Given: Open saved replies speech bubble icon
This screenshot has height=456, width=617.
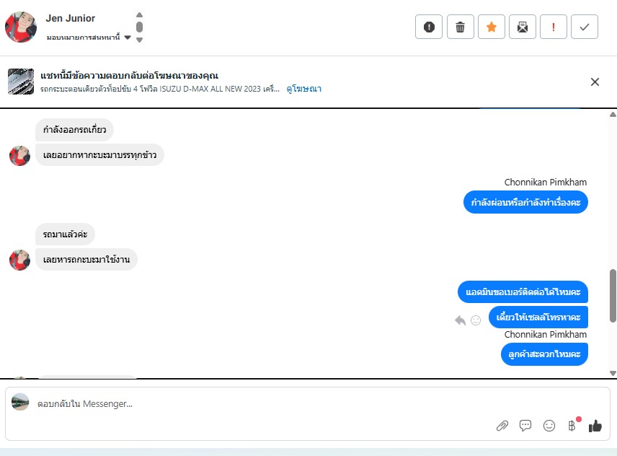Looking at the screenshot, I should (525, 426).
